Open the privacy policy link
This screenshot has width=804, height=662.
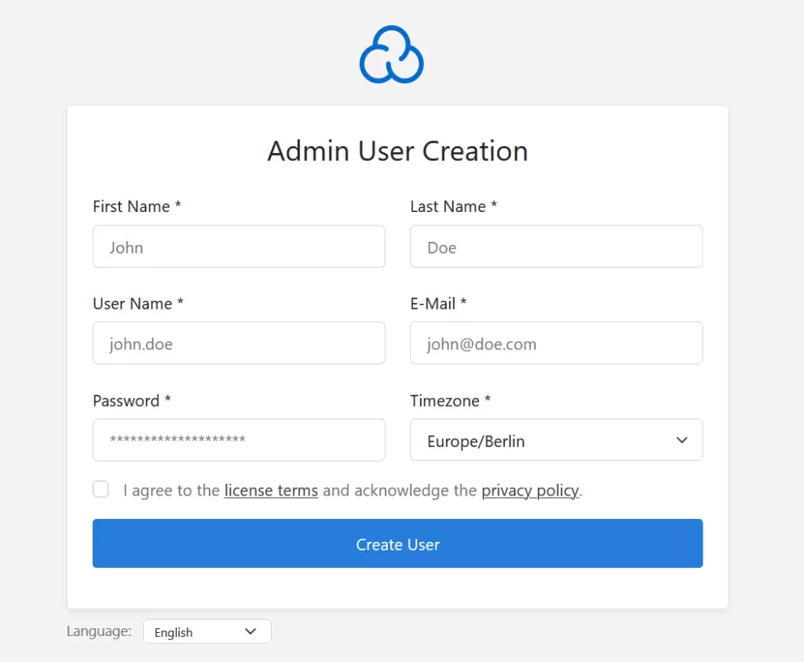click(530, 491)
